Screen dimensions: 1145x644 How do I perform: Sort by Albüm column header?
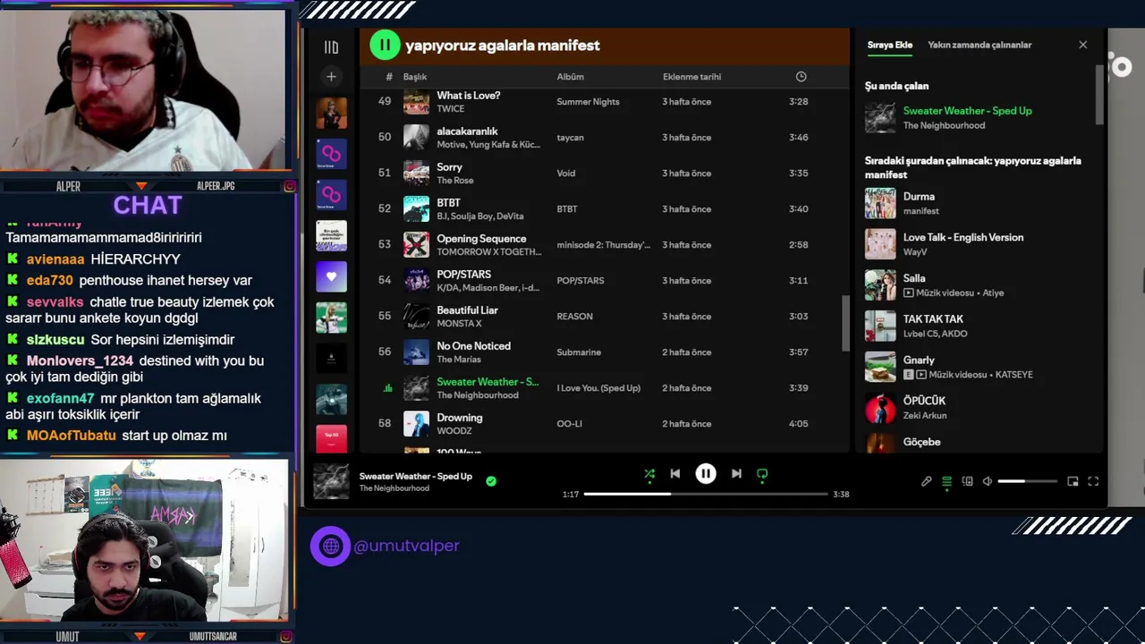click(570, 77)
